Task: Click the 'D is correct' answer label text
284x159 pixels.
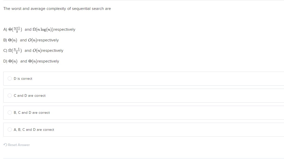Action: coord(23,79)
